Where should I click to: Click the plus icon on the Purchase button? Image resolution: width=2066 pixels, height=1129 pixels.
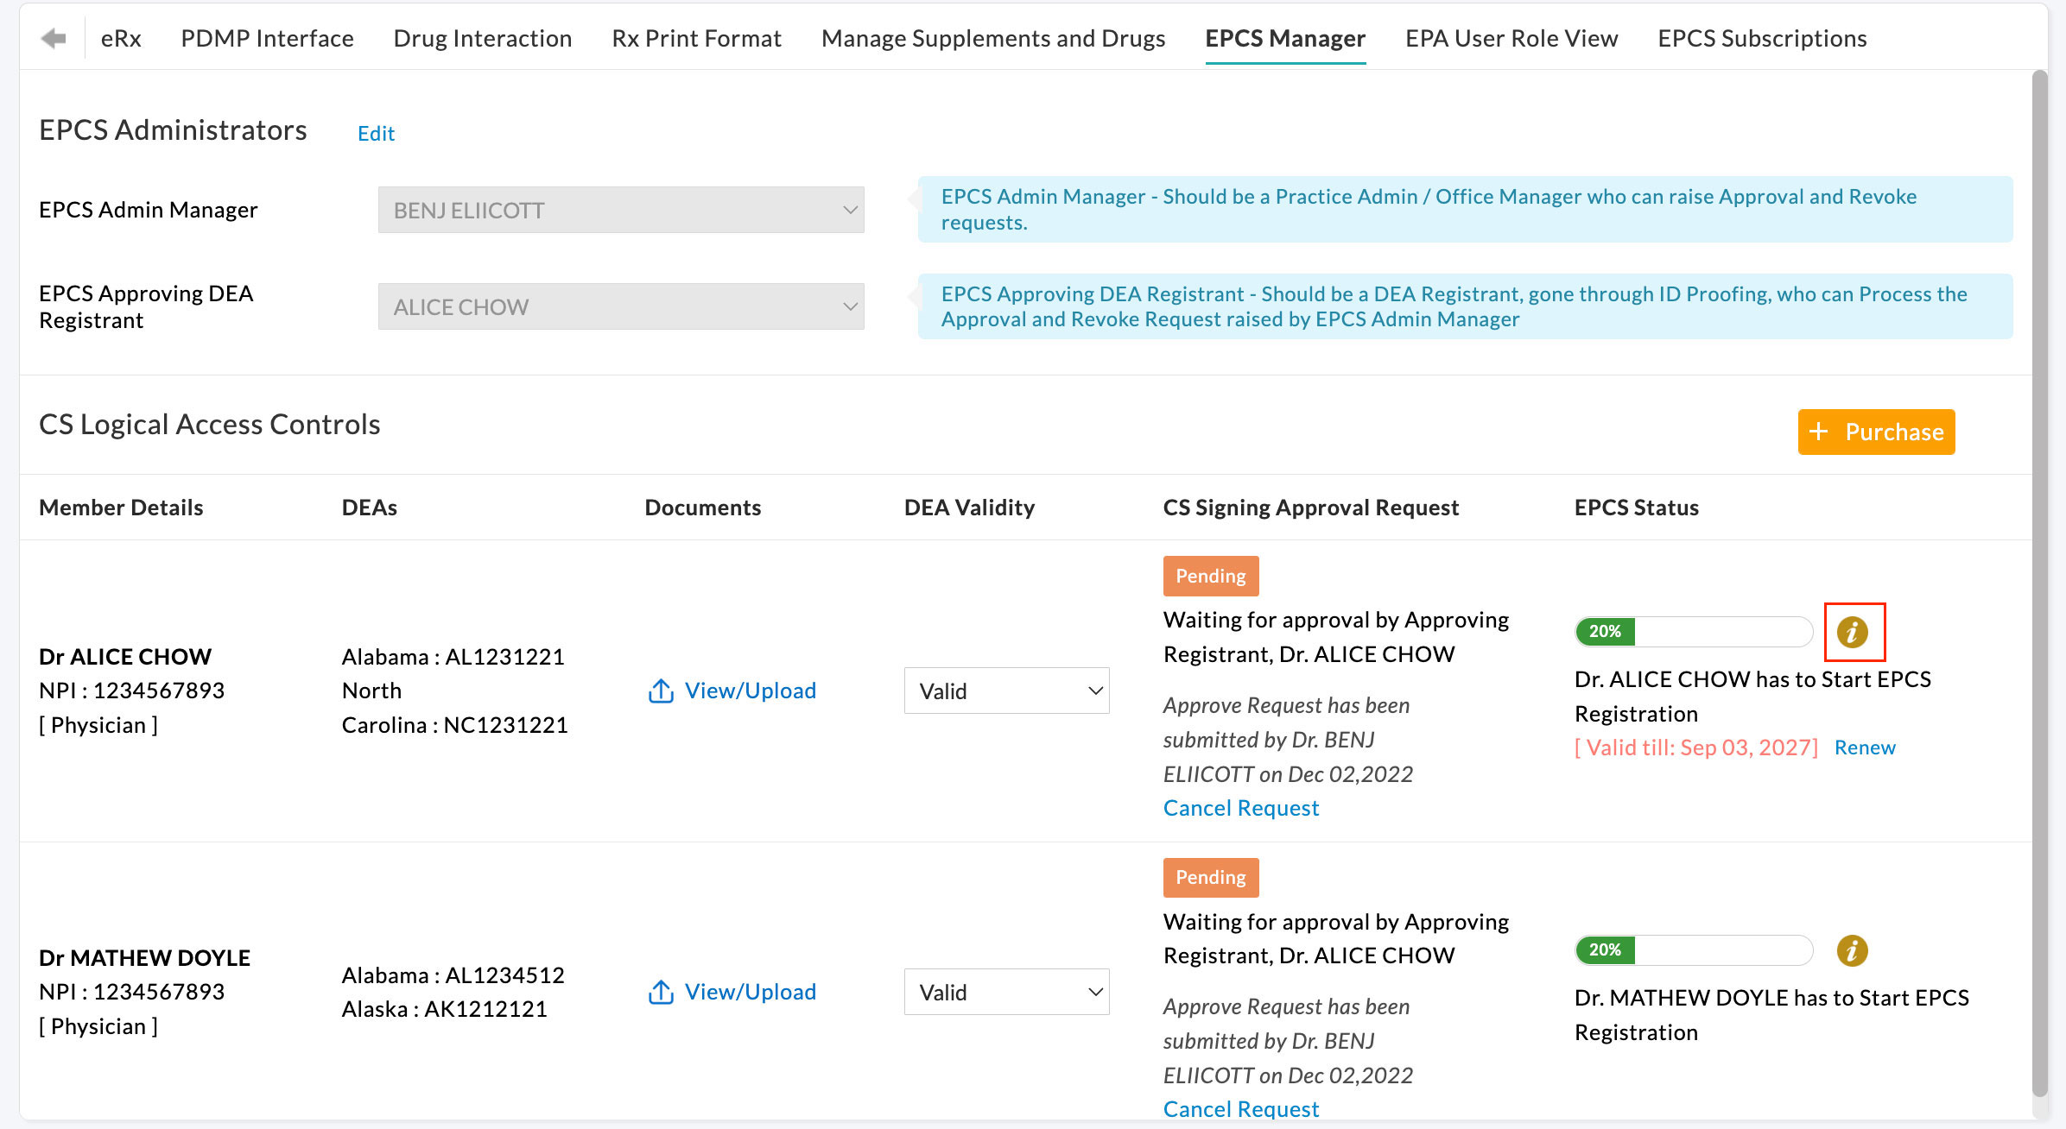click(1818, 432)
